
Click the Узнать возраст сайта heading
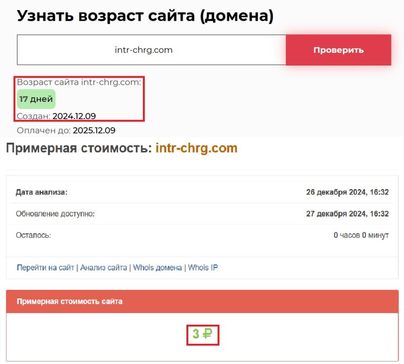(145, 16)
